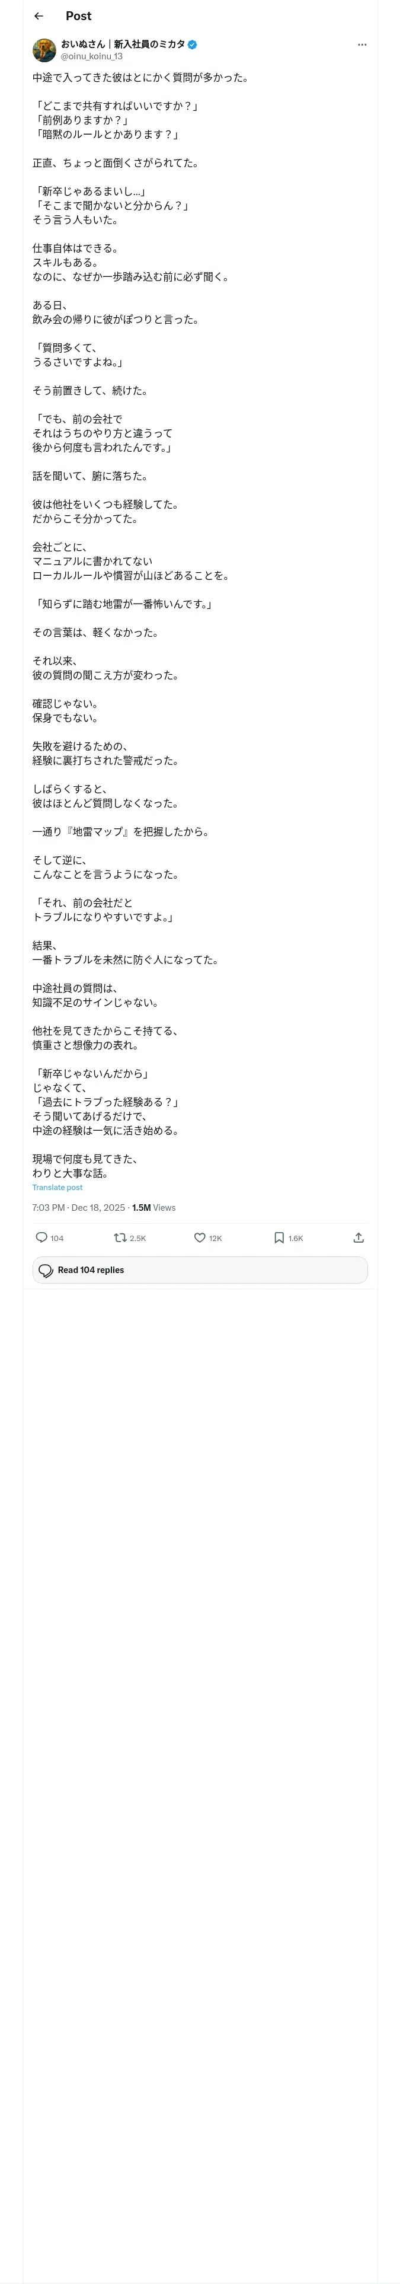This screenshot has width=400, height=2284.
Task: Open the 7:03 PM · Dec 18, 2025 timestamp
Action: click(x=79, y=1208)
